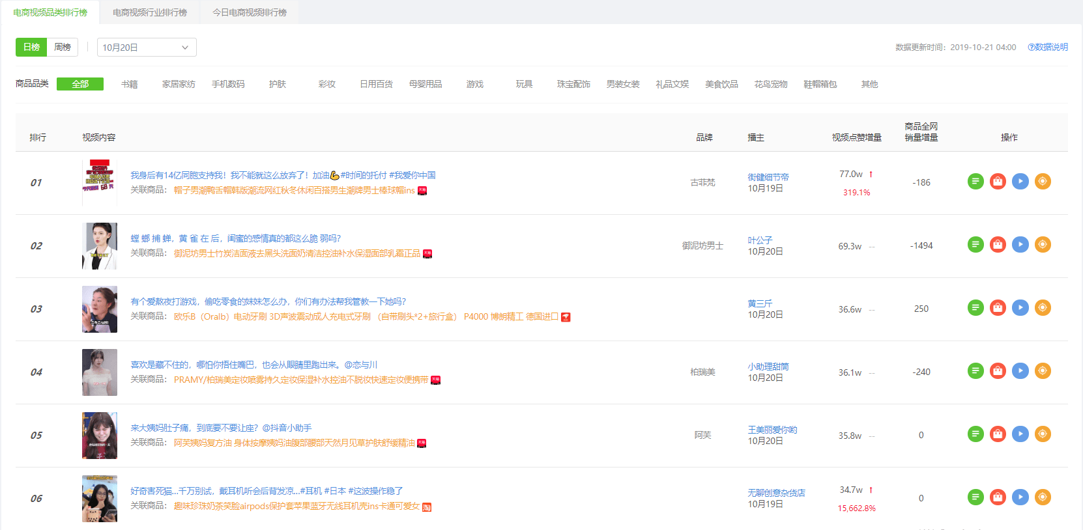Click green details icon in row 06
Screen dimensions: 1083x530
coord(975,497)
